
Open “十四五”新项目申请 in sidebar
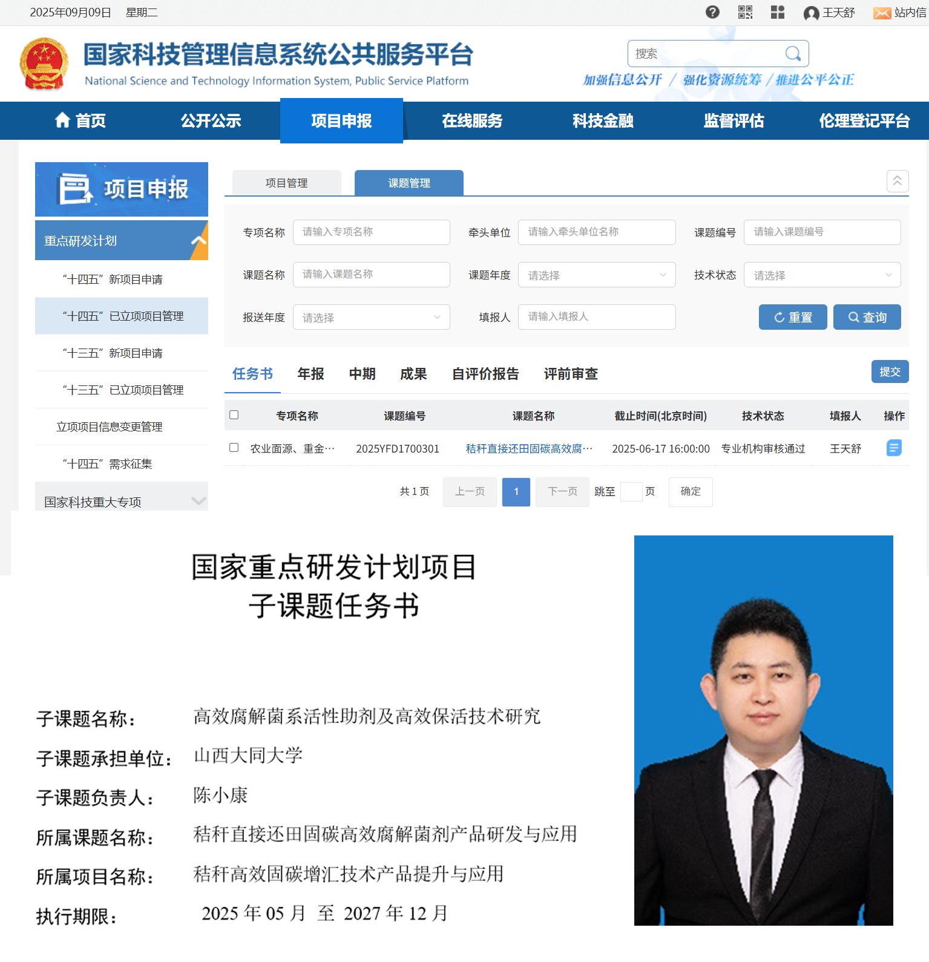click(x=122, y=279)
